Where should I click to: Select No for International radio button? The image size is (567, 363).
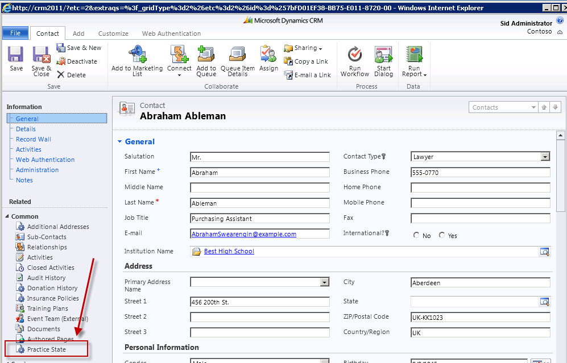point(417,235)
